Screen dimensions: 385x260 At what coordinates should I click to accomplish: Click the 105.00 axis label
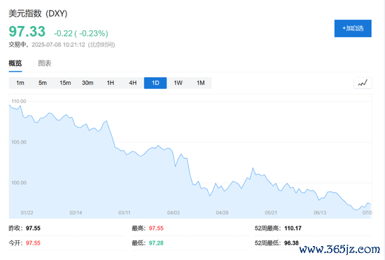tap(19, 142)
